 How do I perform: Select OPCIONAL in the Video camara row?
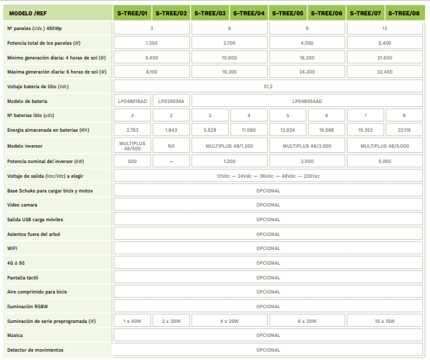coord(268,205)
